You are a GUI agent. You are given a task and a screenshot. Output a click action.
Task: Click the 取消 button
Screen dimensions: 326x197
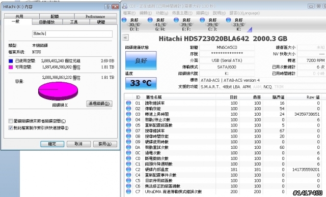click(x=78, y=144)
